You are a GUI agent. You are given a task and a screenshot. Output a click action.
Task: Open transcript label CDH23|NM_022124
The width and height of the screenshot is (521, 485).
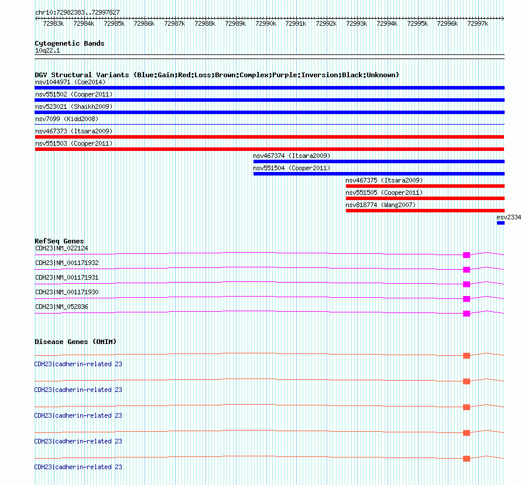tap(61, 248)
